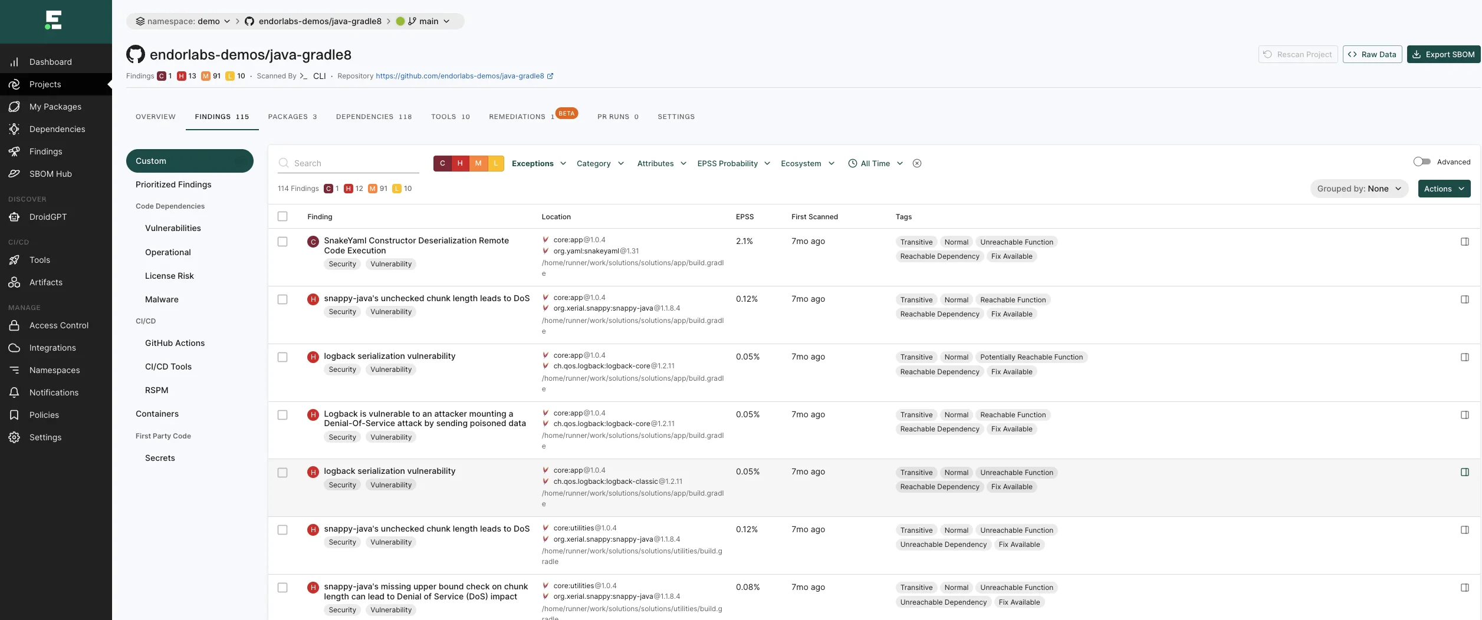This screenshot has width=1482, height=620.
Task: Check the core:app snappy-java unchecked chunk checkbox
Action: (x=282, y=299)
